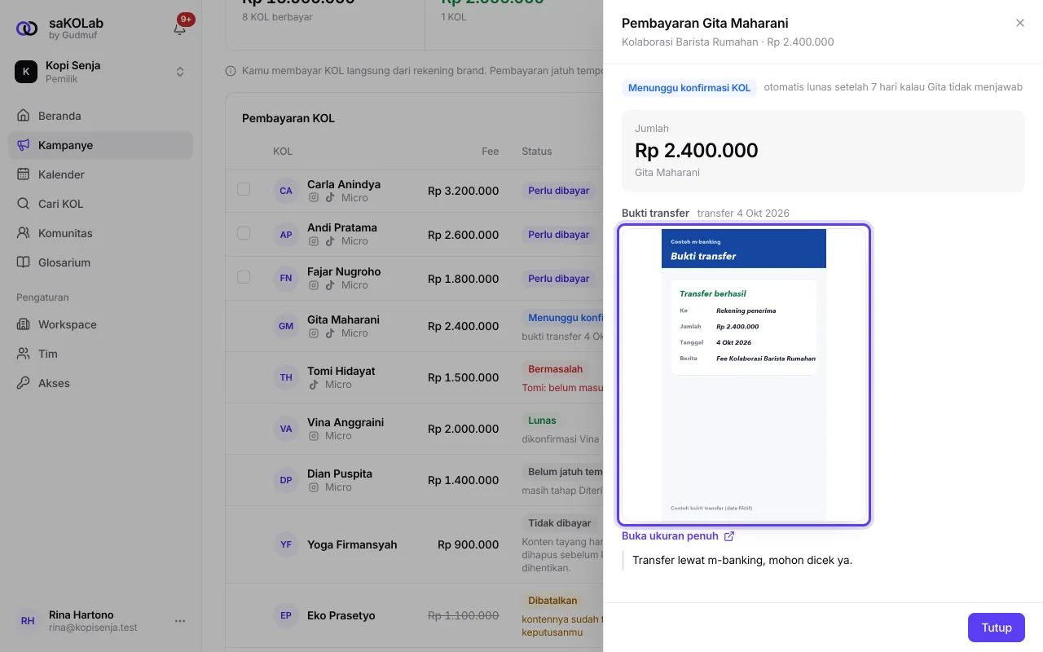Click the Akses key icon
1043x652 pixels.
(x=23, y=383)
